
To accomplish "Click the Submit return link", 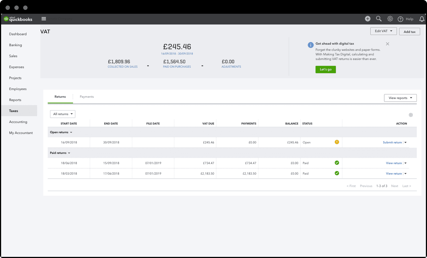I will pos(392,142).
